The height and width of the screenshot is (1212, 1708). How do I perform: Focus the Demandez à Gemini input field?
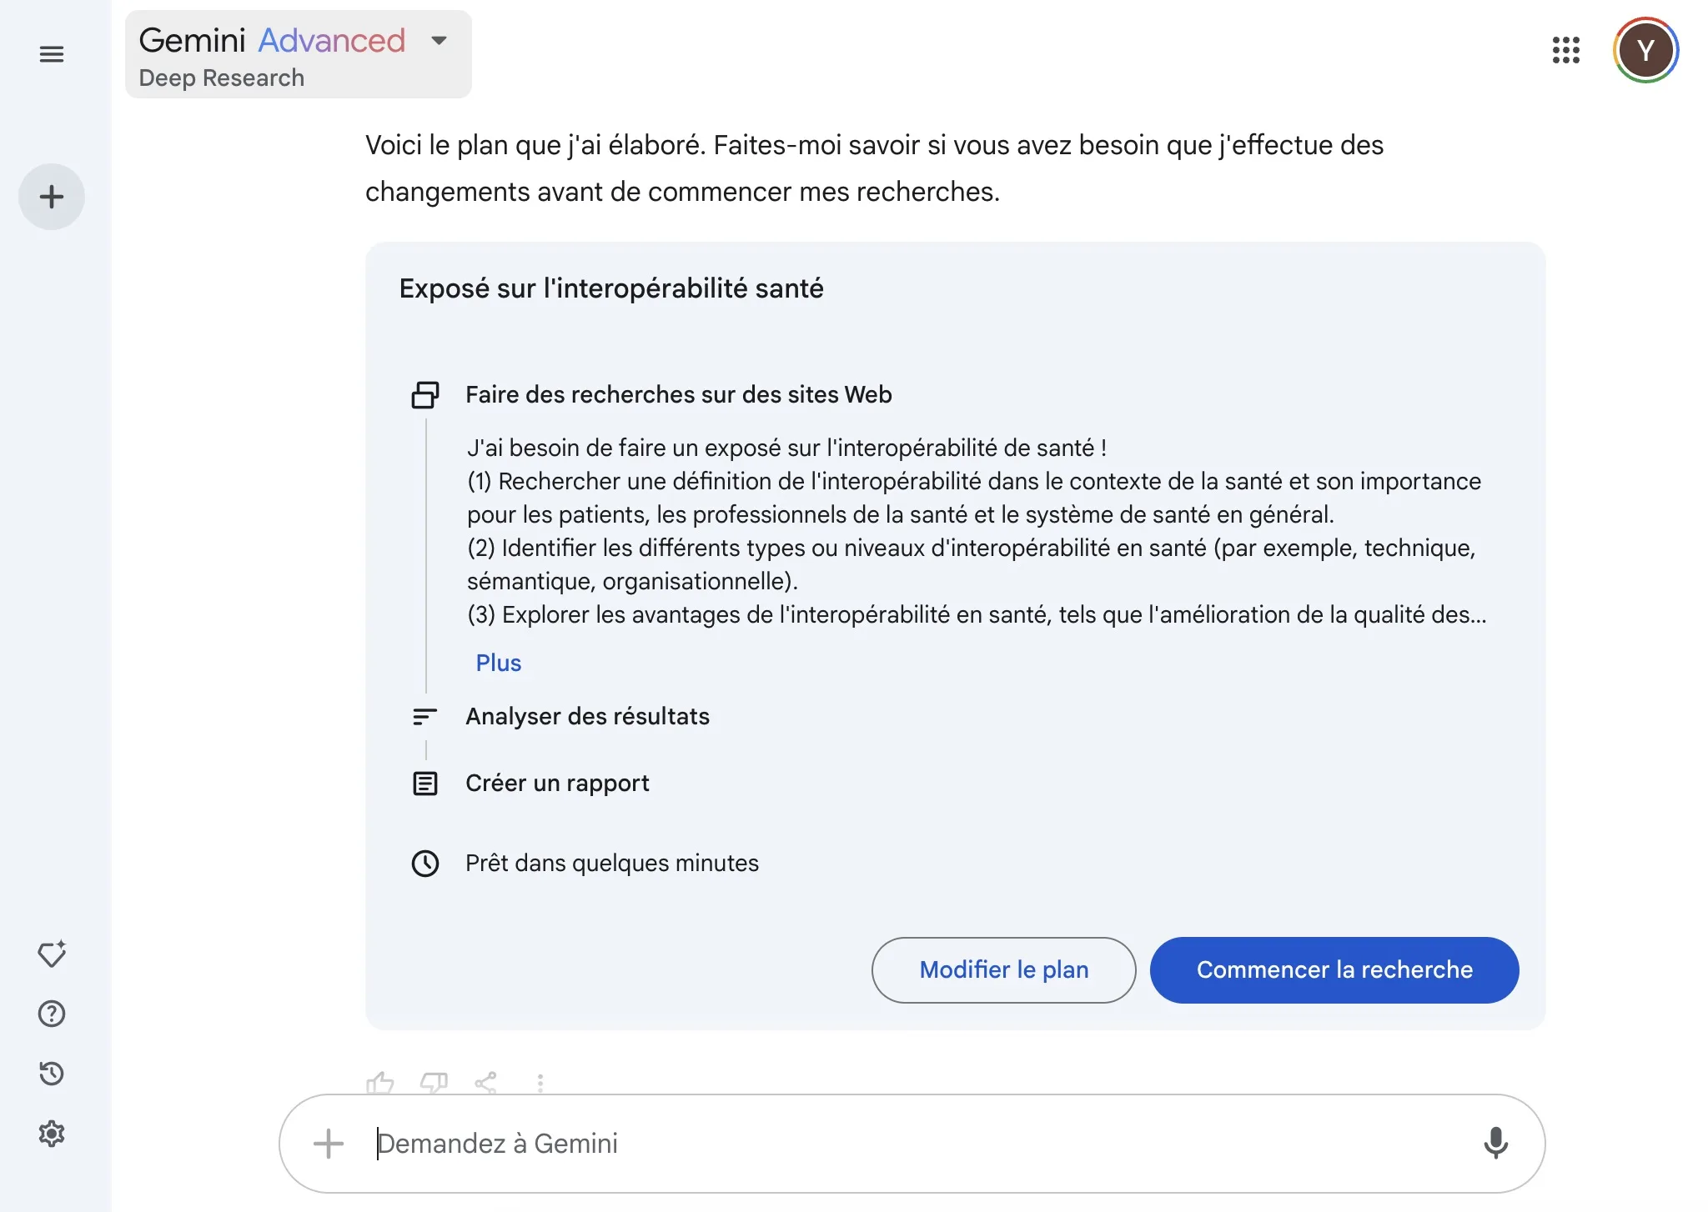(x=834, y=1143)
